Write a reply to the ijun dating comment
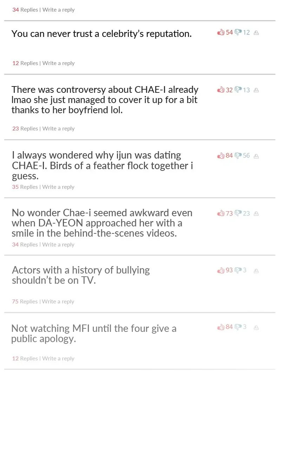Viewport: 281px width, 450px height. tap(58, 187)
